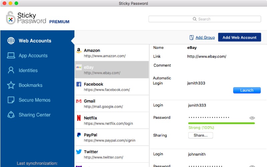This screenshot has height=167, width=267.
Task: Click the Amazon logo icon
Action: (x=79, y=50)
